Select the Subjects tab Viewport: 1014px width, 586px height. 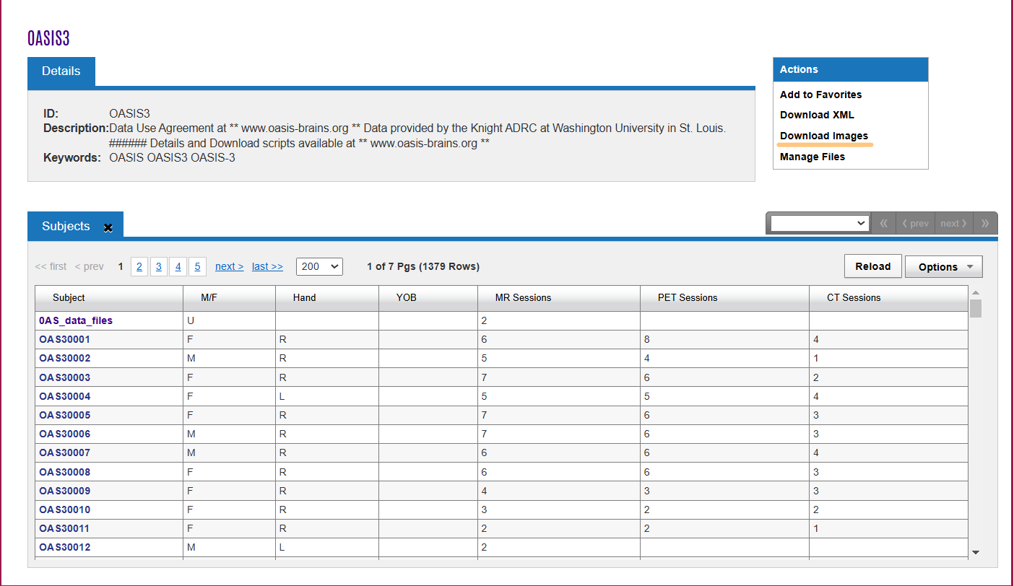pos(66,226)
